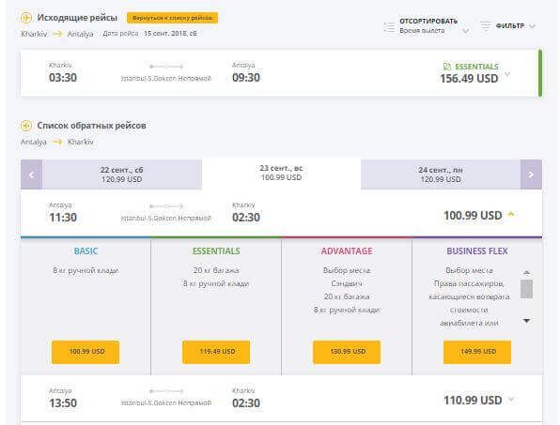Expand the Filter dropdown

[x=532, y=26]
